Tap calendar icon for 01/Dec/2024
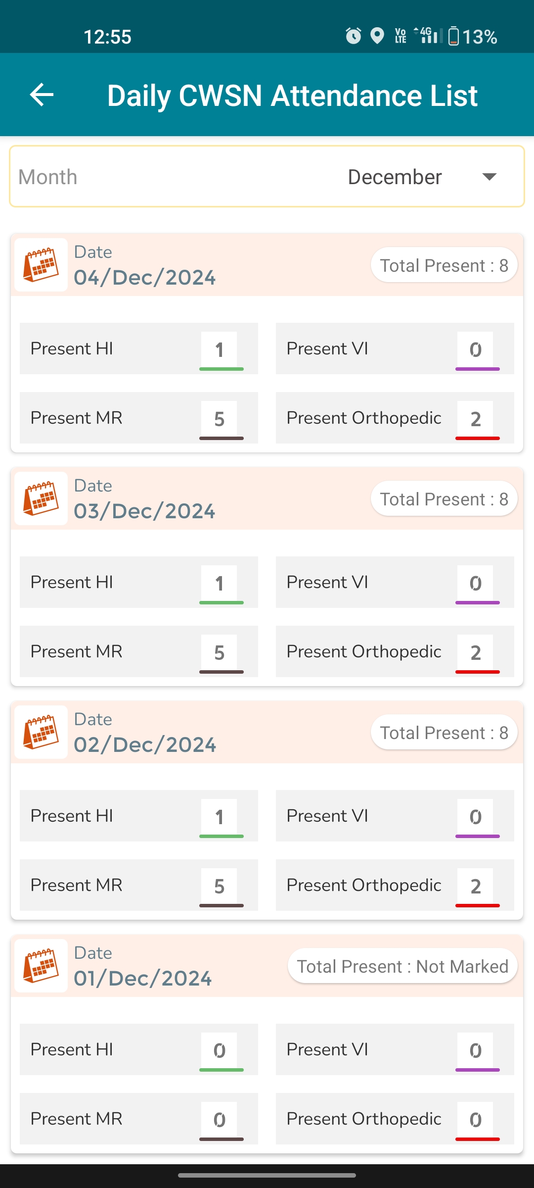This screenshot has width=534, height=1188. (x=41, y=966)
